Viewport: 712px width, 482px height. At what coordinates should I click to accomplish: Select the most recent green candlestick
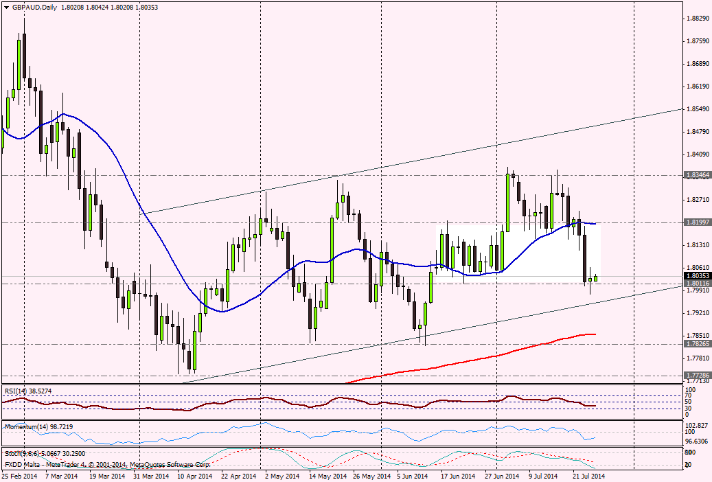pyautogui.click(x=596, y=278)
